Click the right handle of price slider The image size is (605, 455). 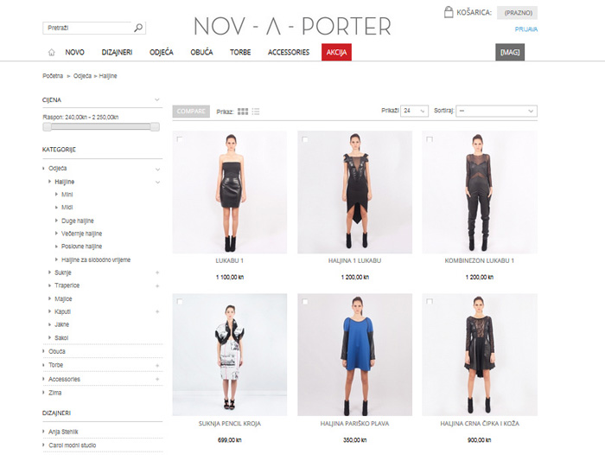pyautogui.click(x=155, y=126)
